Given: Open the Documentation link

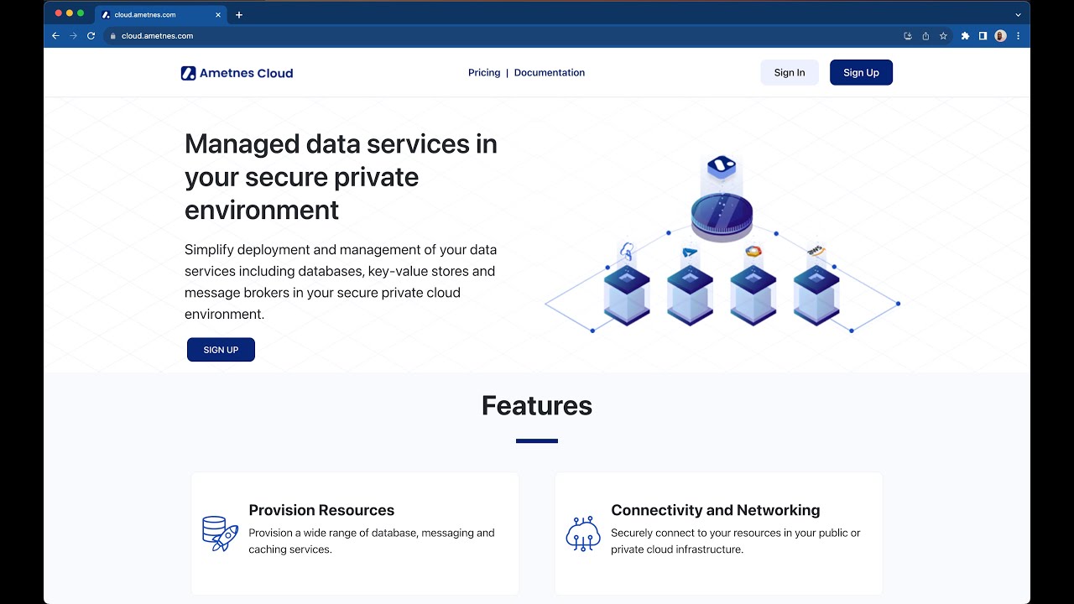Looking at the screenshot, I should (550, 73).
